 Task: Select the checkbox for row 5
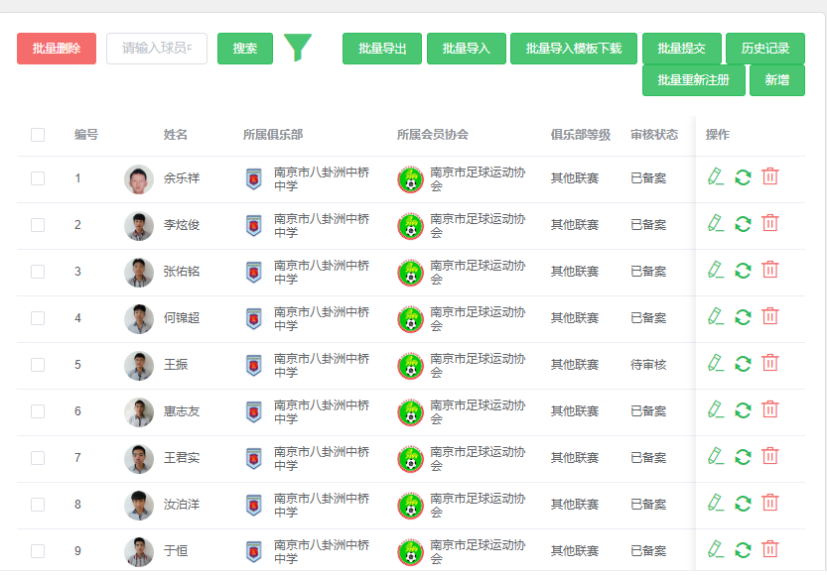pos(38,365)
